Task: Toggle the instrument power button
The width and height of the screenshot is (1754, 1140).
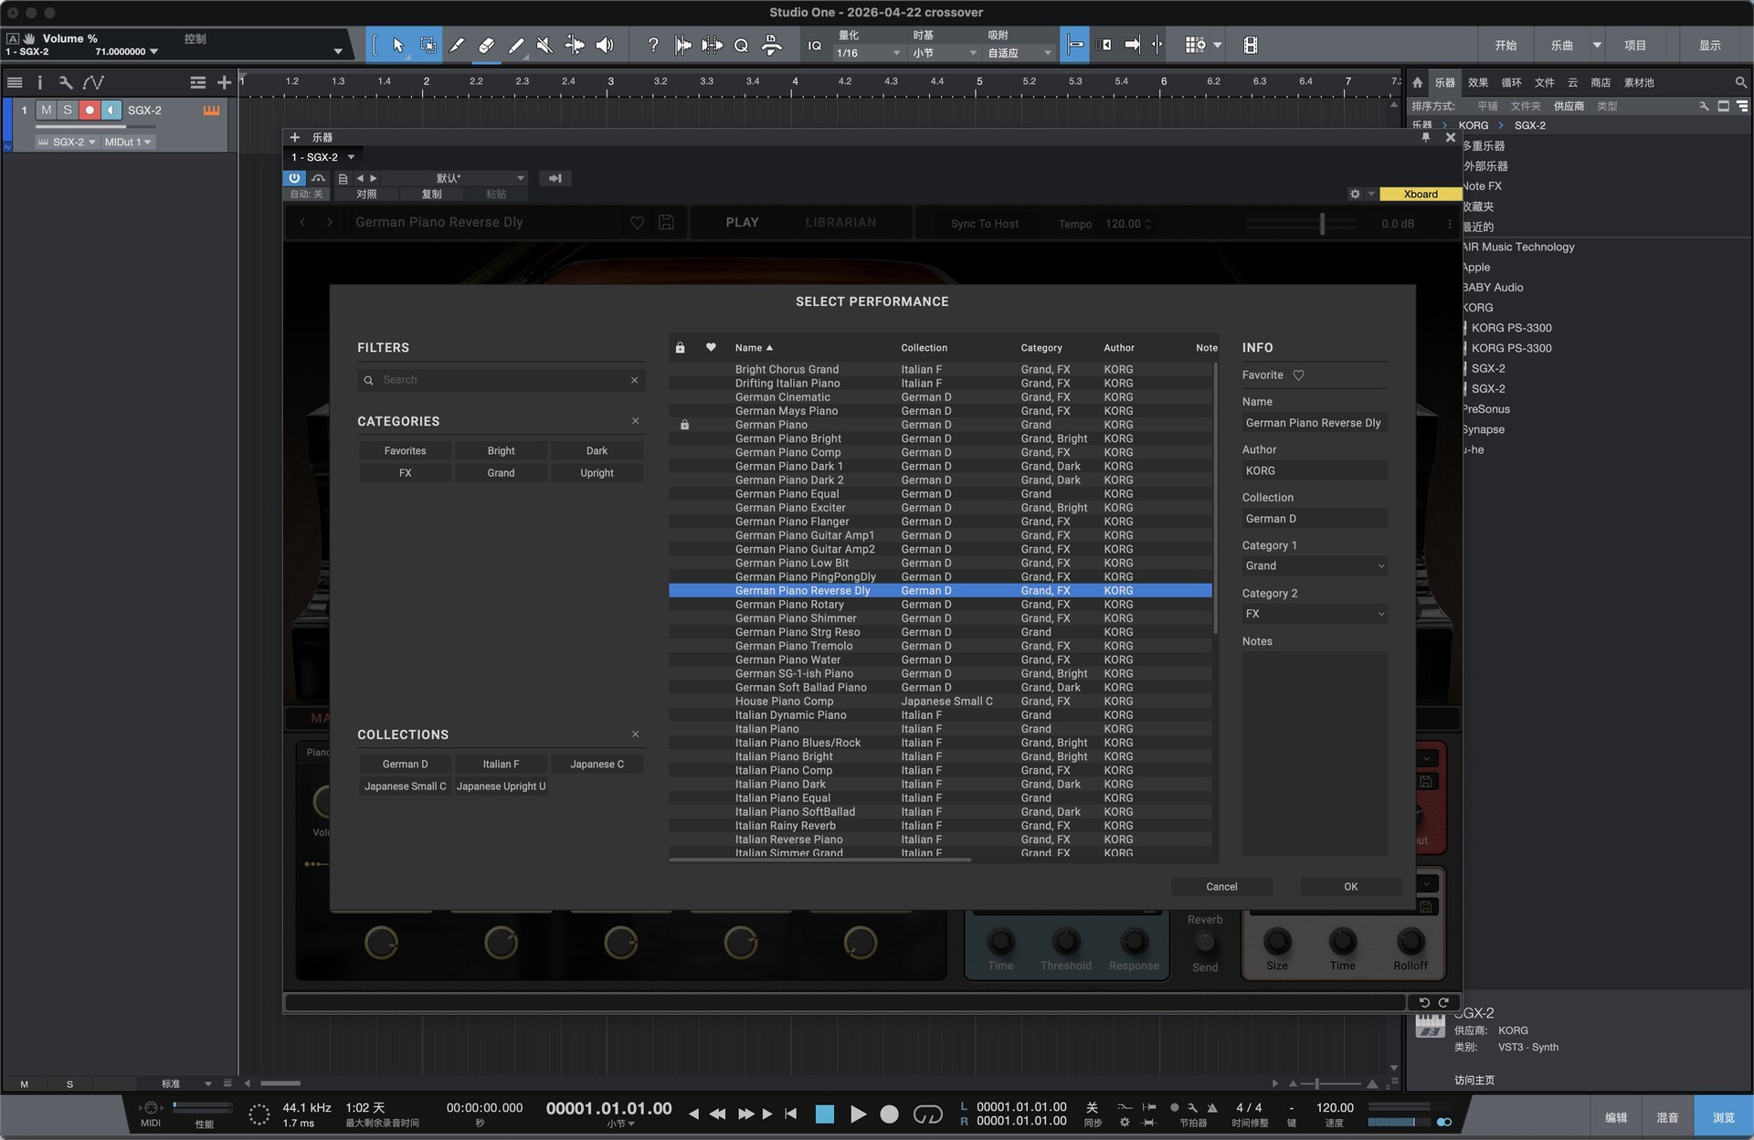Action: coord(294,178)
